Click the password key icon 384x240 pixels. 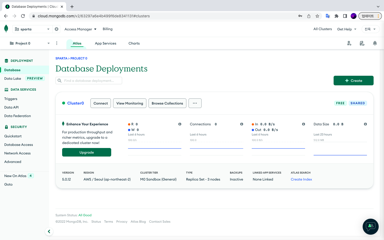(x=300, y=16)
